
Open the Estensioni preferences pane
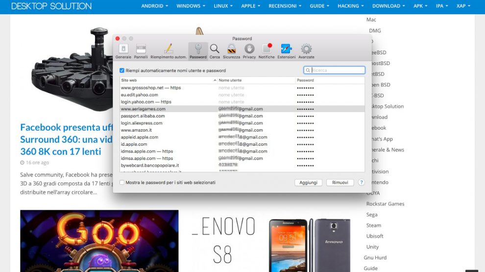287,50
